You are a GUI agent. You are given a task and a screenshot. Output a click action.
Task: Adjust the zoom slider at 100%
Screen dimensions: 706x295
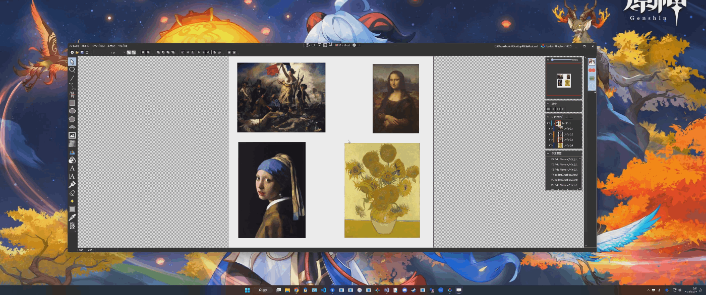click(x=553, y=59)
